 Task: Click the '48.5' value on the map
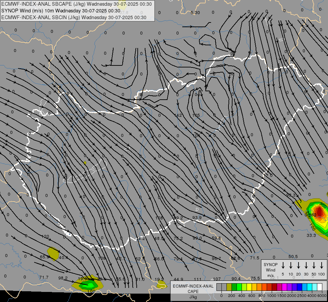(x=159, y=238)
